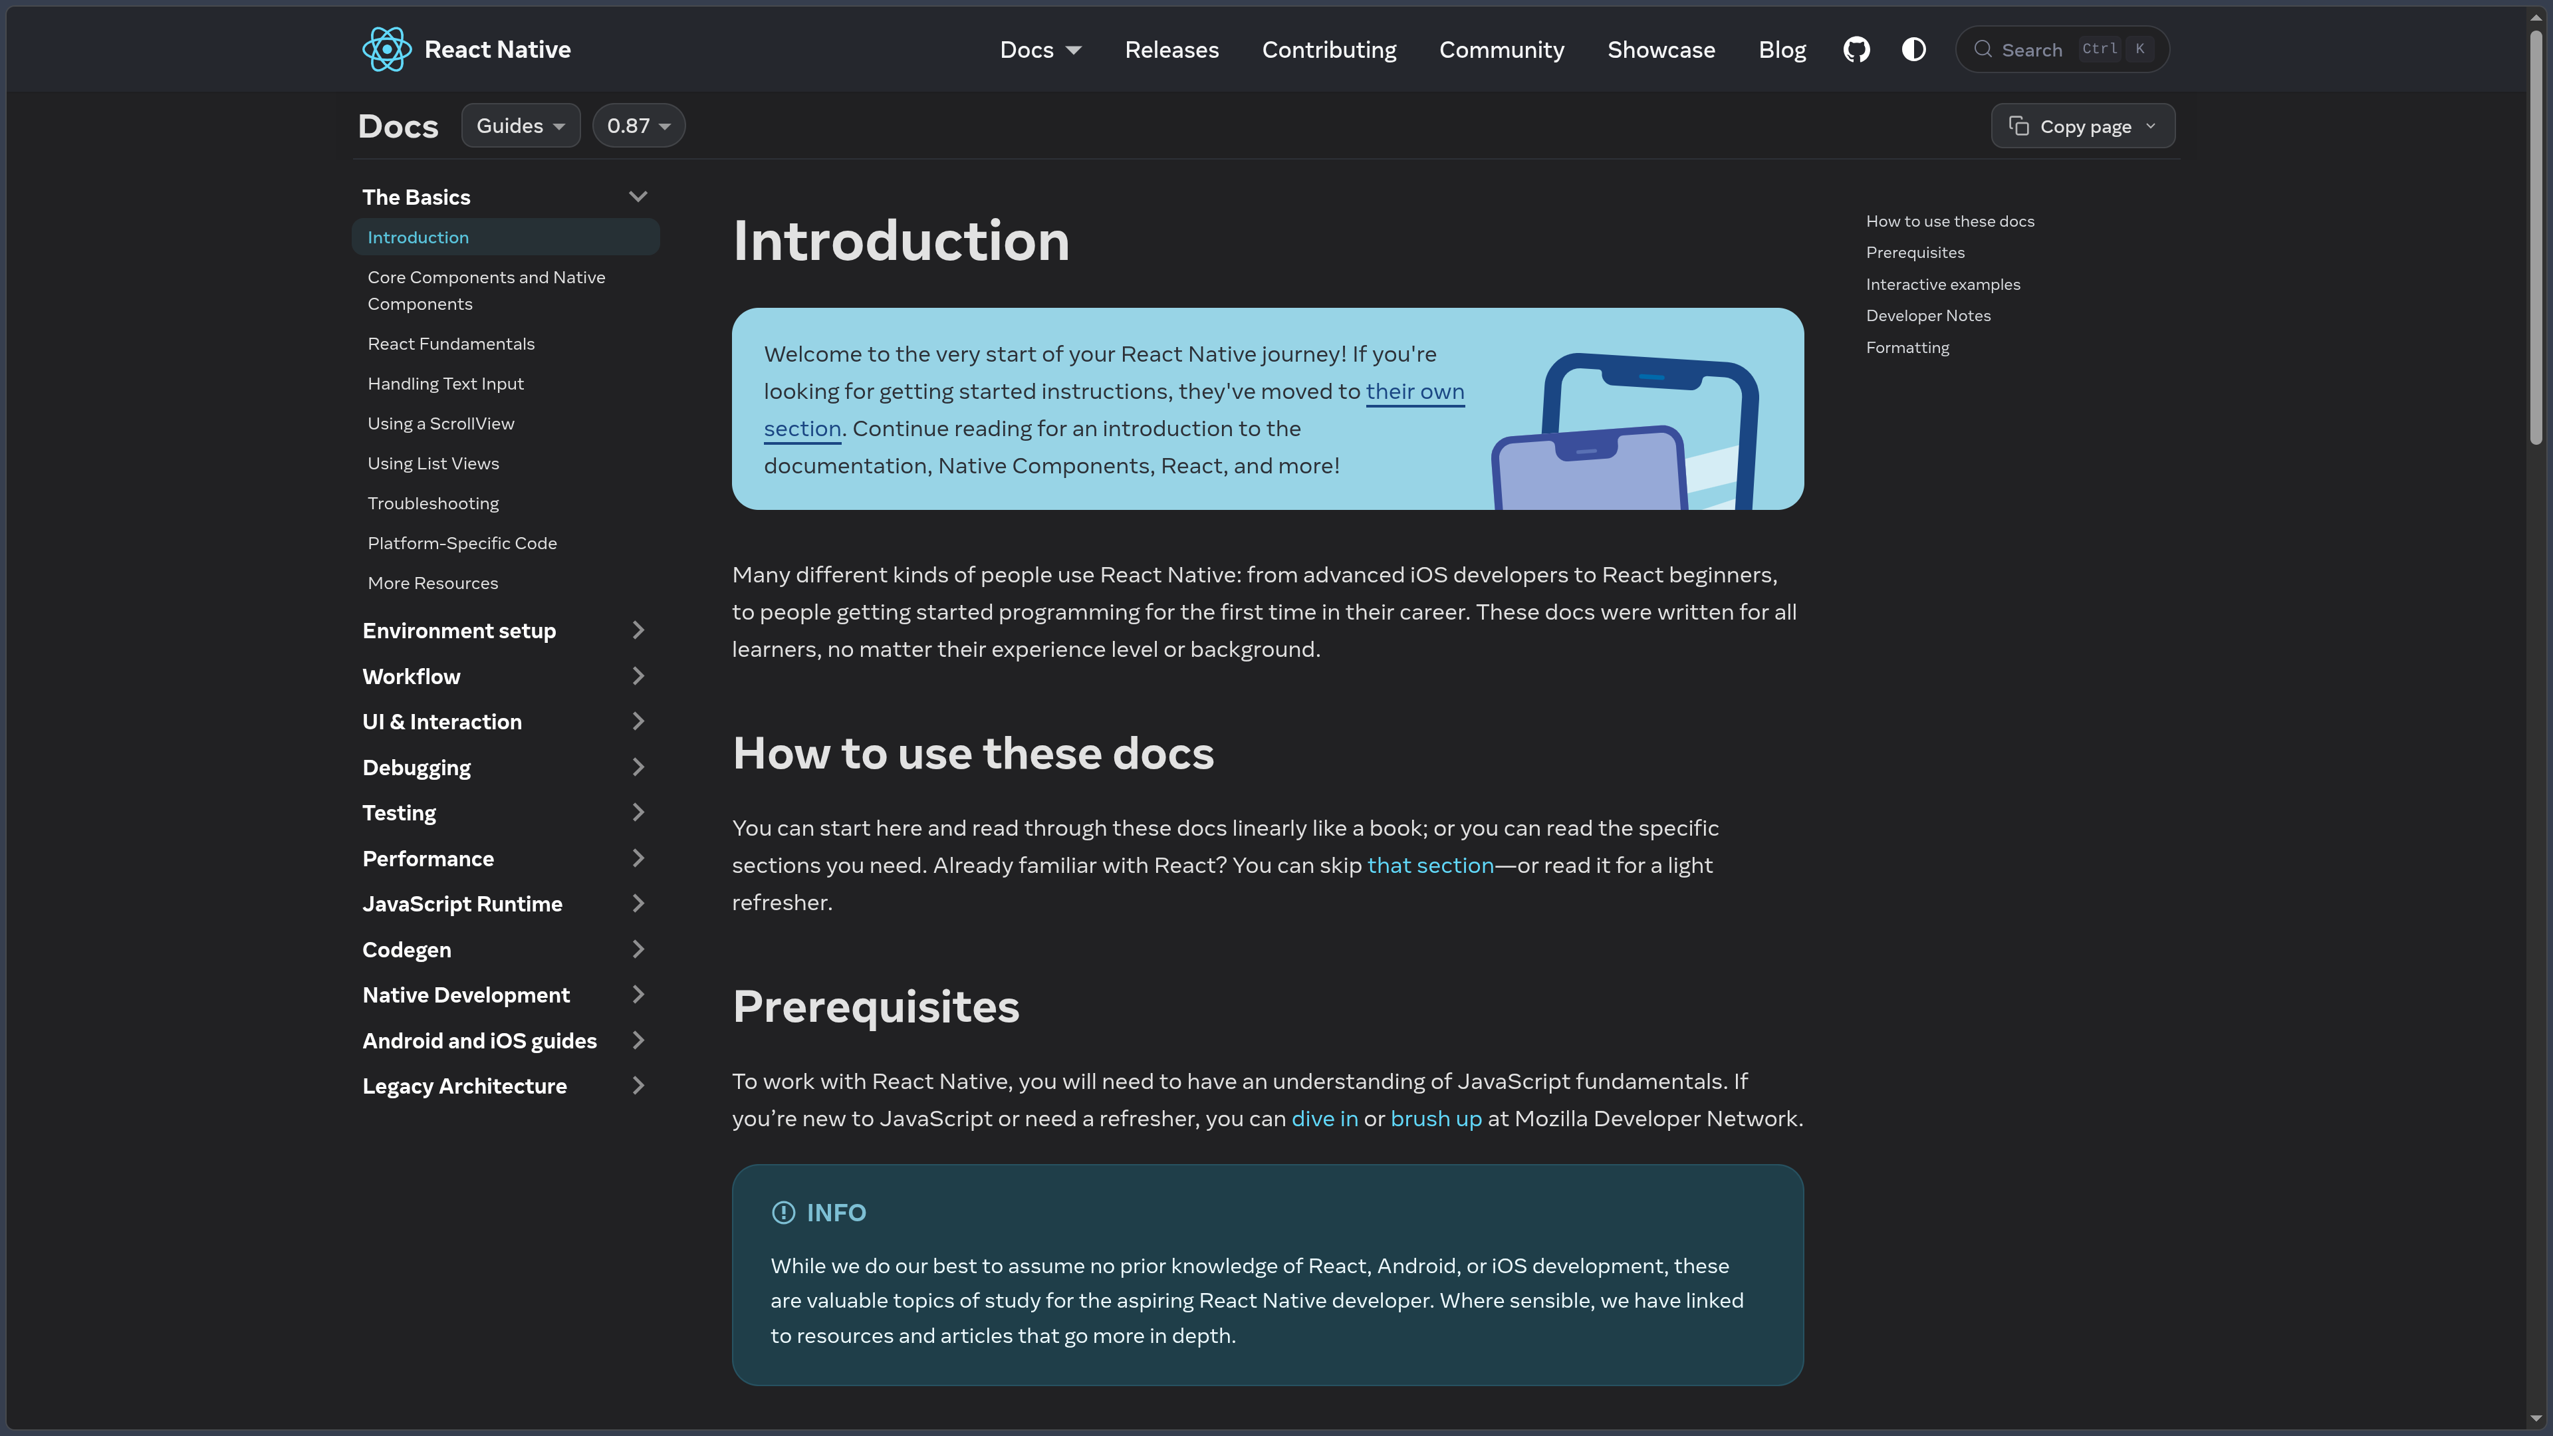Viewport: 2553px width, 1436px height.
Task: Click the React Native atom logo
Action: [x=386, y=50]
